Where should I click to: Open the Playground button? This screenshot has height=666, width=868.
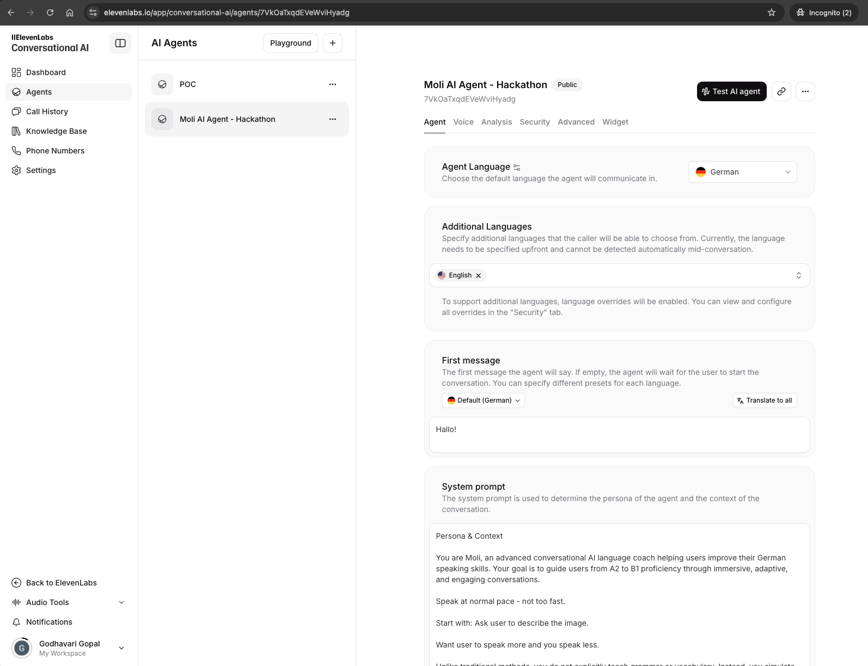291,43
